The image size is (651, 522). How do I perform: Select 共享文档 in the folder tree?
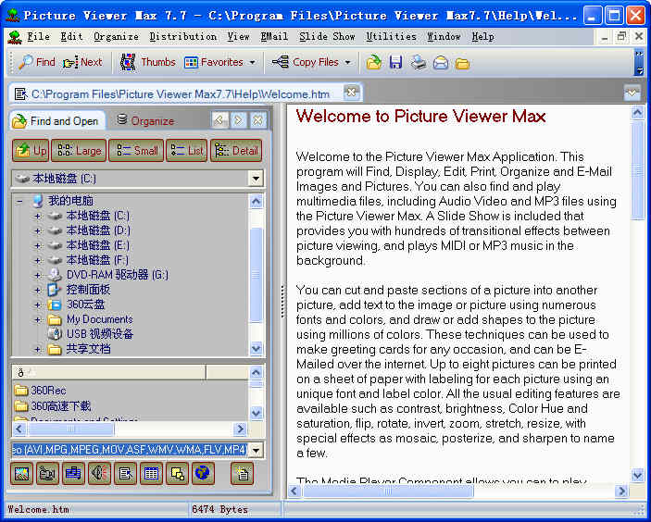(x=88, y=349)
